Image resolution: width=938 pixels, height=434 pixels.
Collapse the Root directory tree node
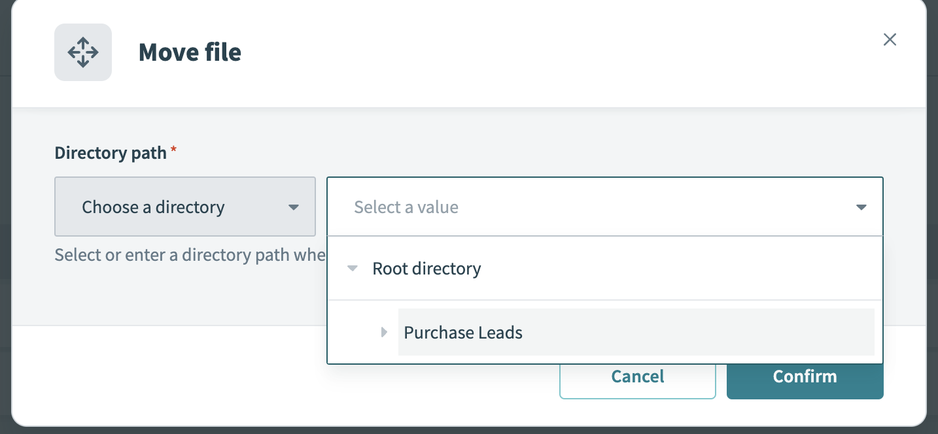click(x=353, y=268)
